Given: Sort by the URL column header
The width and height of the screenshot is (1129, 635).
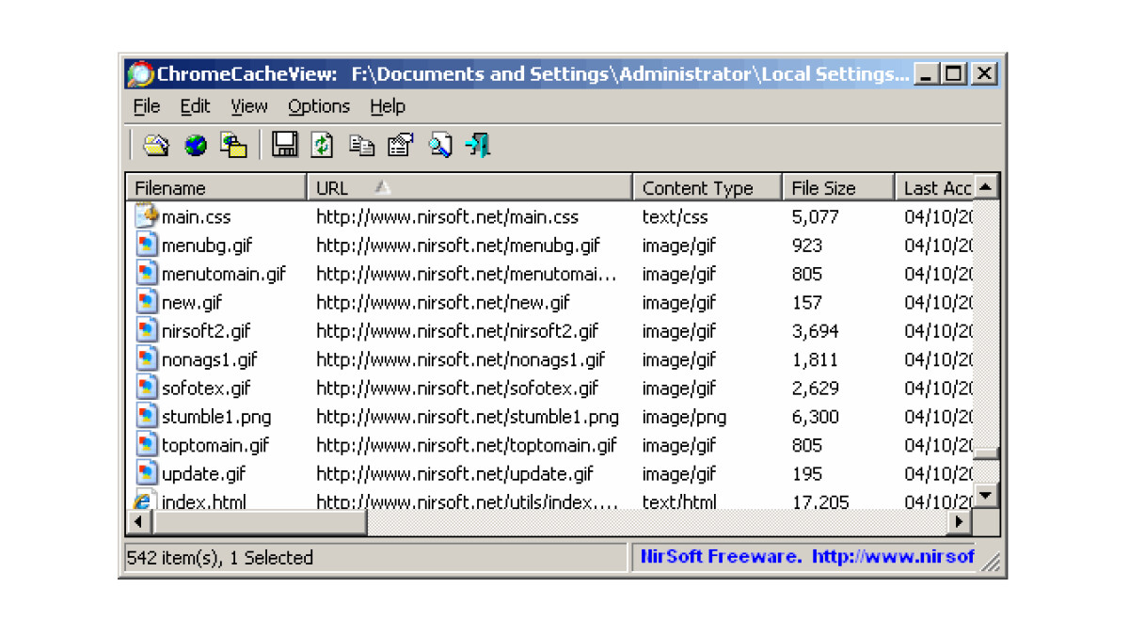Looking at the screenshot, I should click(x=469, y=187).
